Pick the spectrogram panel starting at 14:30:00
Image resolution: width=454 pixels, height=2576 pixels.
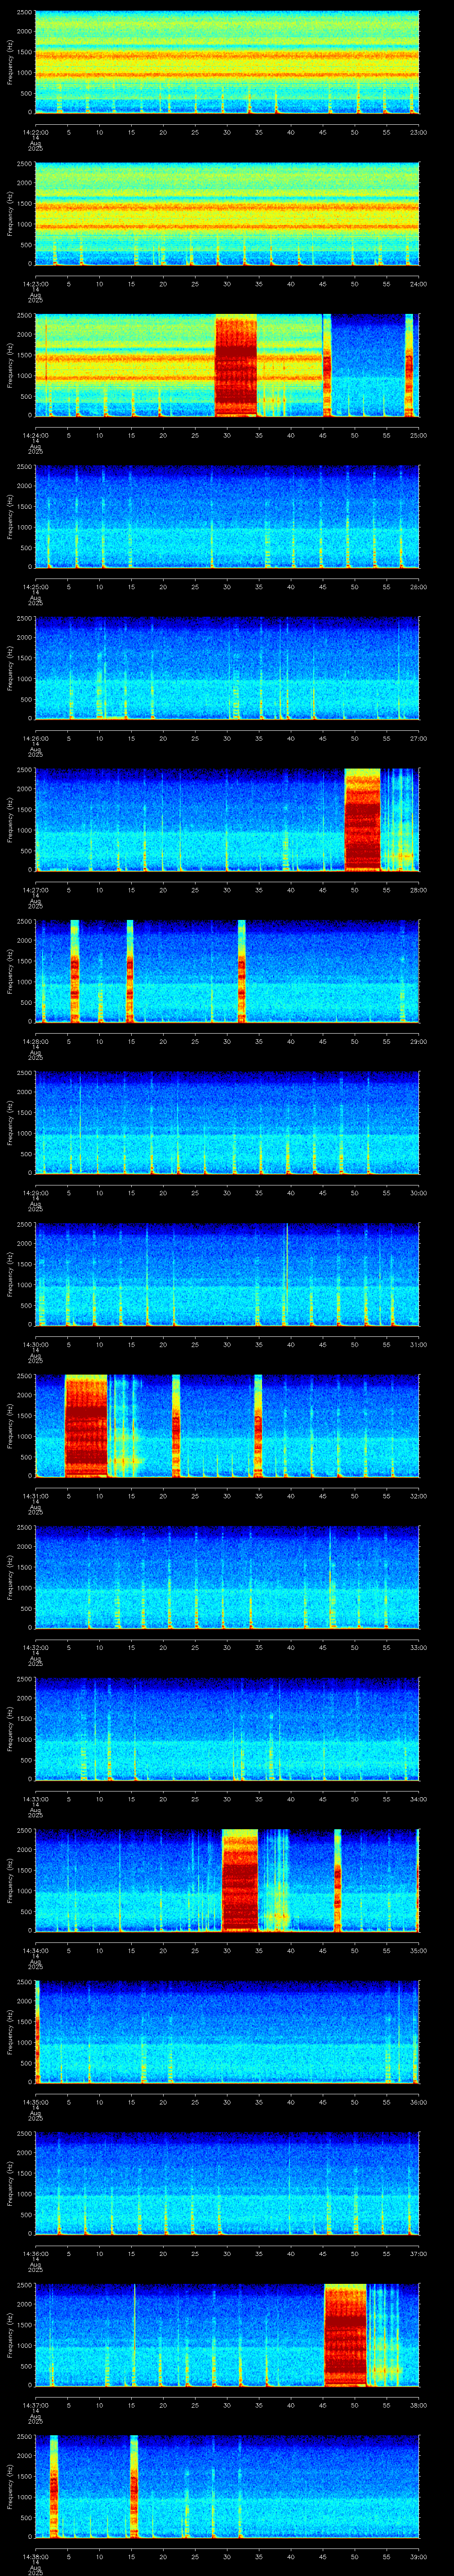tap(227, 1274)
